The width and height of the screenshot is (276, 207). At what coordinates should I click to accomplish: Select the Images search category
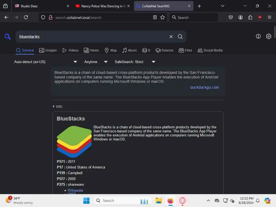(x=48, y=50)
